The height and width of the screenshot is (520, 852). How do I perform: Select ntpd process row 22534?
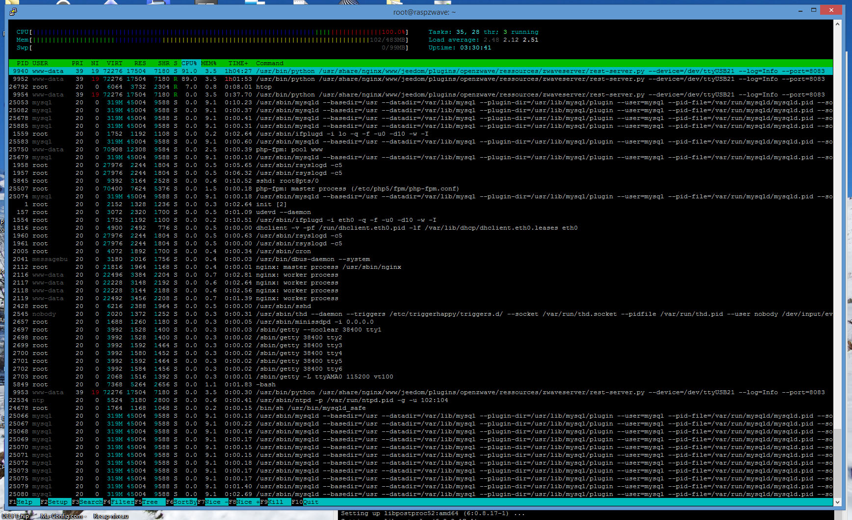tap(420, 400)
